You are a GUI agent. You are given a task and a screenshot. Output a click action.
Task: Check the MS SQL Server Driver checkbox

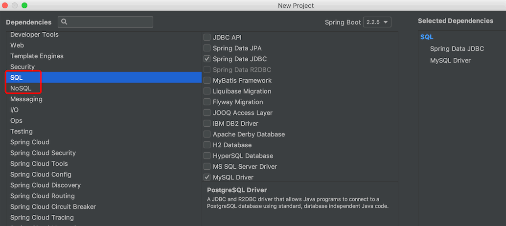pos(207,167)
